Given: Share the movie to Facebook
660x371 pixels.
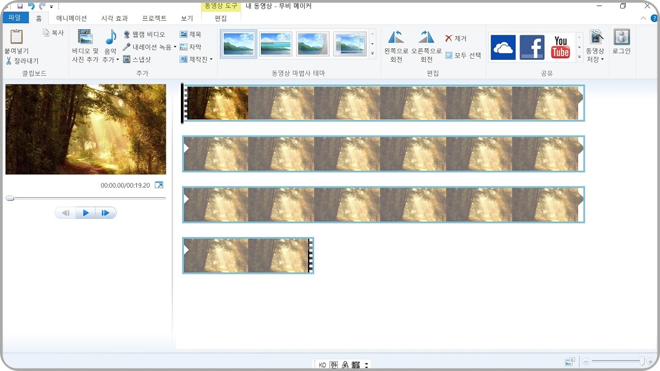Looking at the screenshot, I should click(x=532, y=47).
